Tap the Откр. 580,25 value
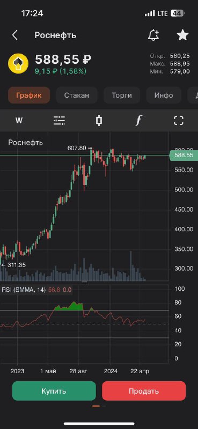This screenshot has width=198, height=429. 170,56
